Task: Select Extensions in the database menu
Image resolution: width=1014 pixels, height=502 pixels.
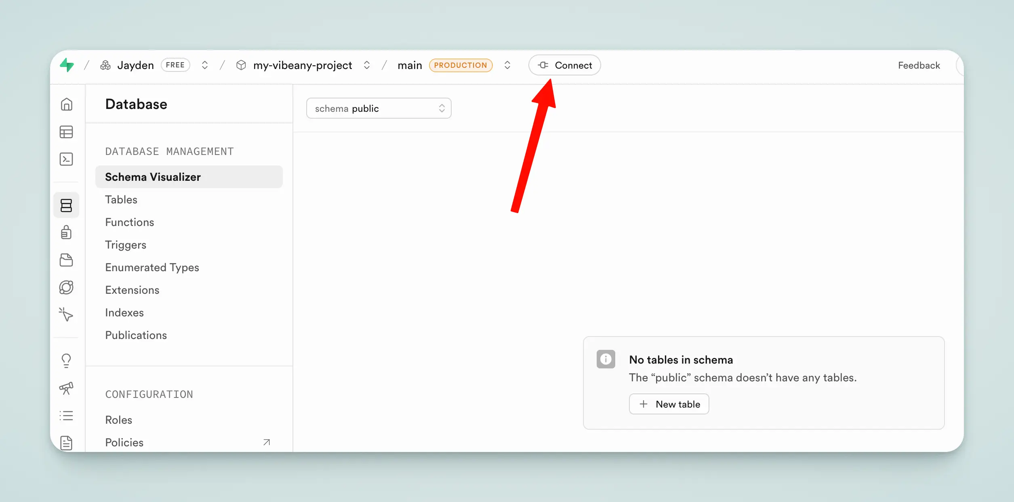Action: [x=132, y=290]
